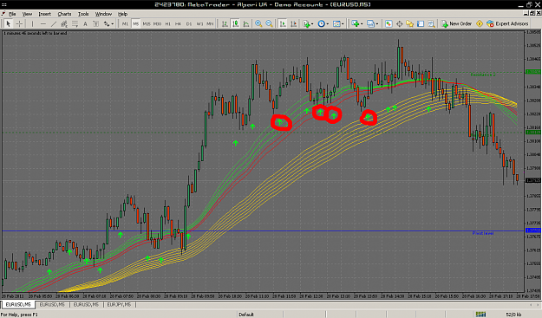Switch chart to Bar Chart type
Viewport: 542px width, 318px height.
click(x=225, y=23)
